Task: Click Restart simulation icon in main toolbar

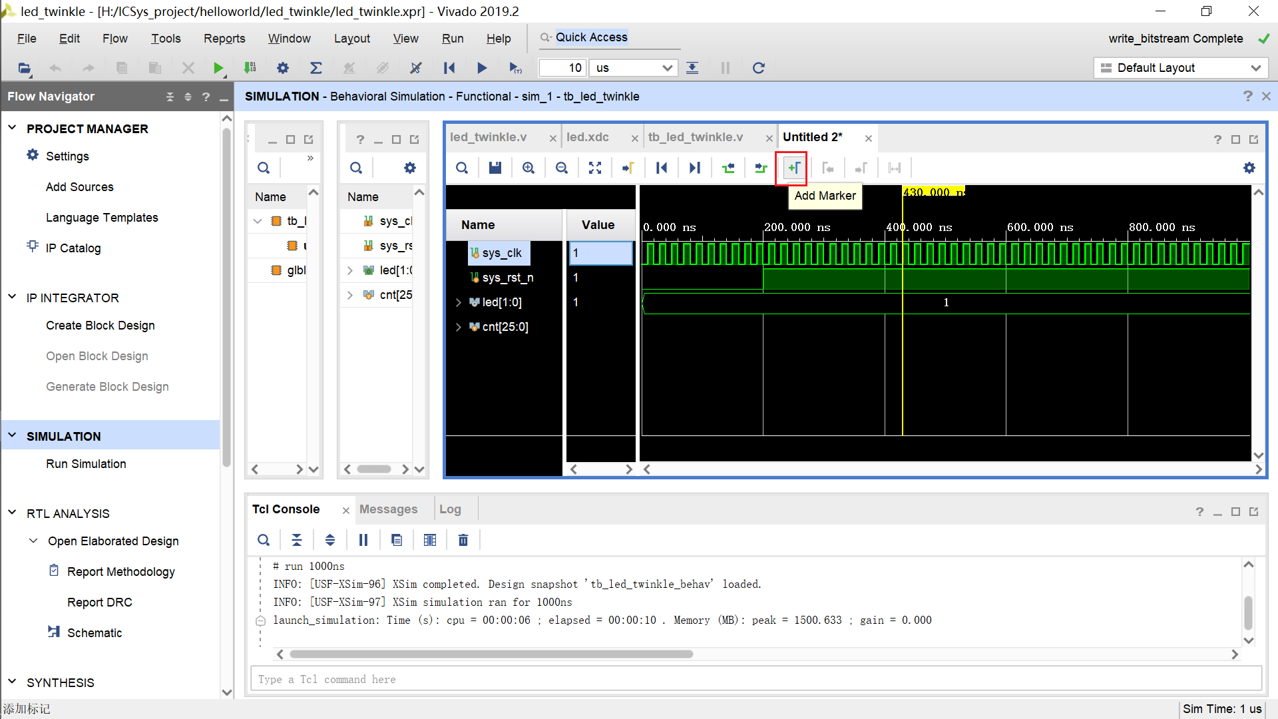Action: [449, 68]
